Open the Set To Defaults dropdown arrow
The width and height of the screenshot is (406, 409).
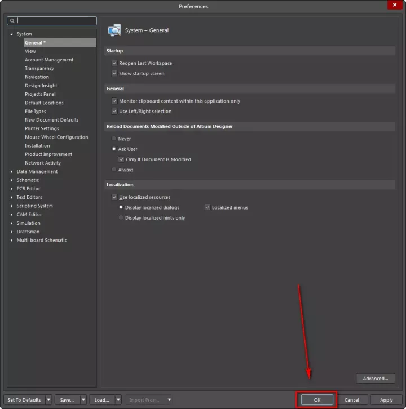tap(48, 400)
